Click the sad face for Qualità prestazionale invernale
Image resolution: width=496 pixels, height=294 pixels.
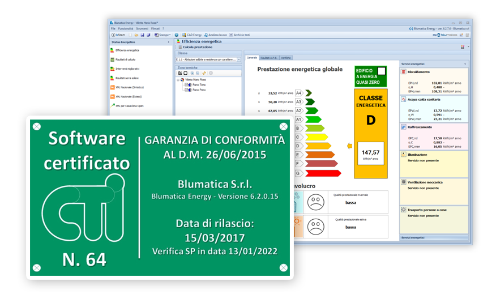pos(316,202)
